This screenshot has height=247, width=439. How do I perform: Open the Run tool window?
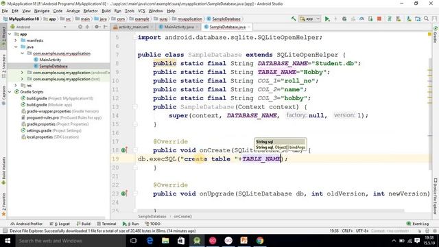(131, 224)
